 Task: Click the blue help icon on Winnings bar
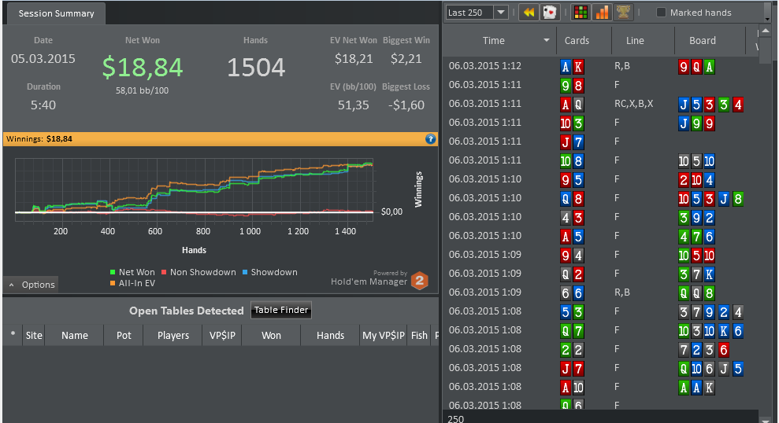click(x=431, y=139)
